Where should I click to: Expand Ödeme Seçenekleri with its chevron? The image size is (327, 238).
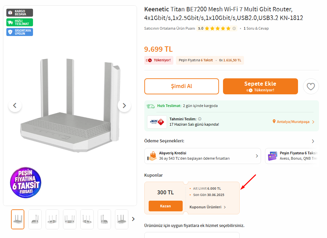[313, 141]
